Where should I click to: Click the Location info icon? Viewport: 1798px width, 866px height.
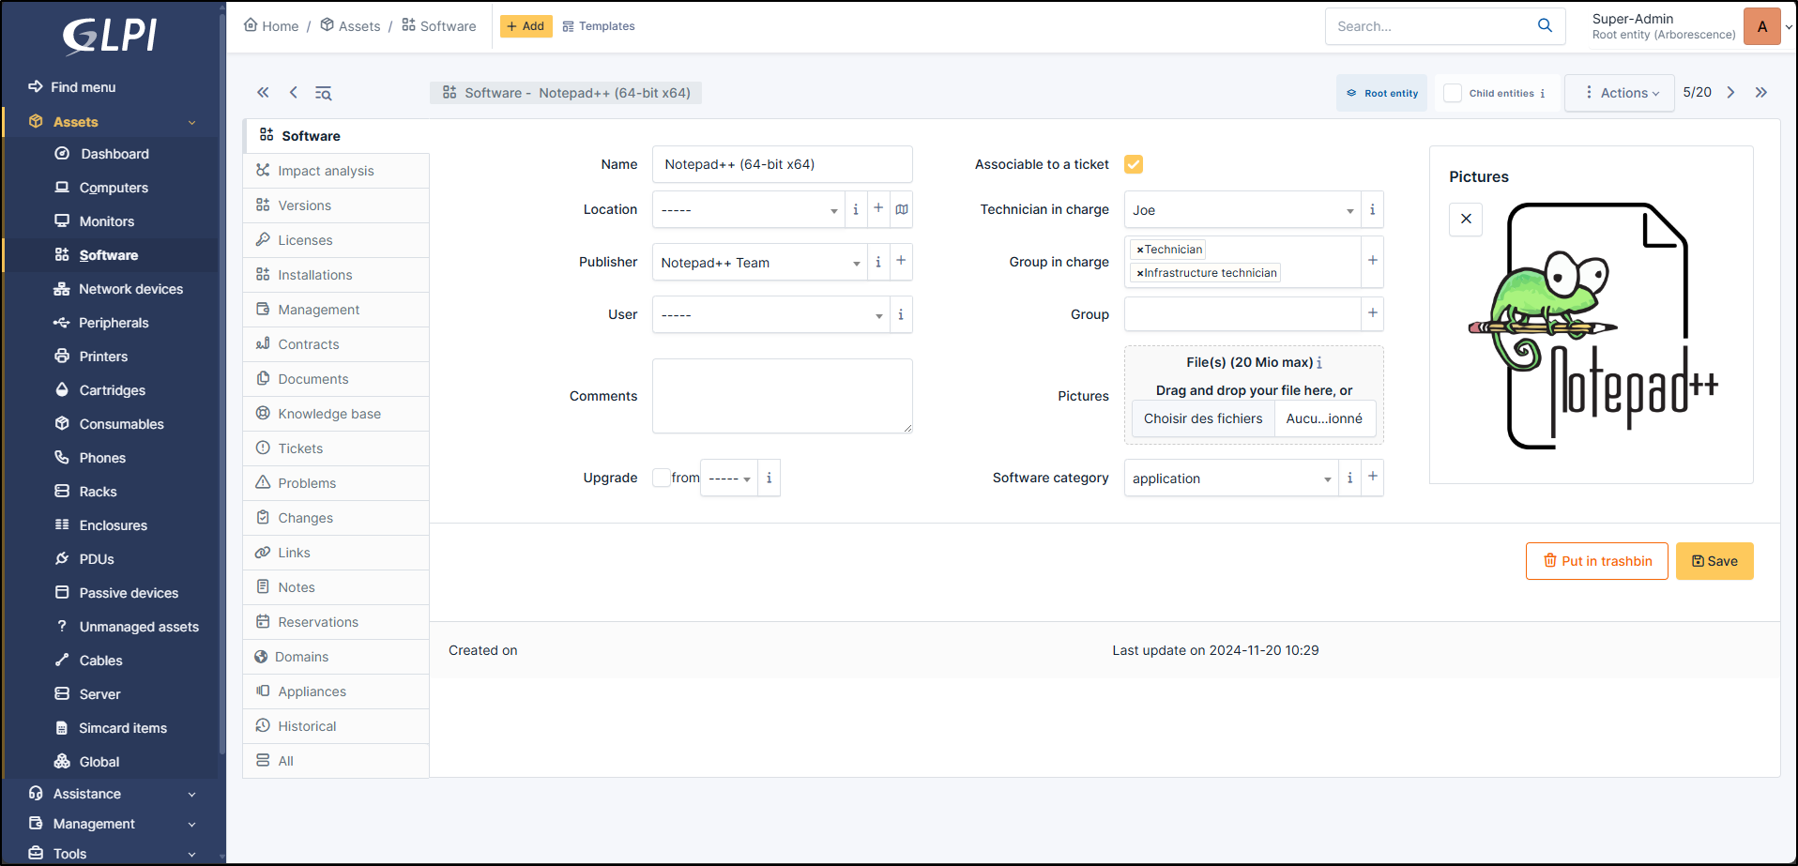(855, 209)
